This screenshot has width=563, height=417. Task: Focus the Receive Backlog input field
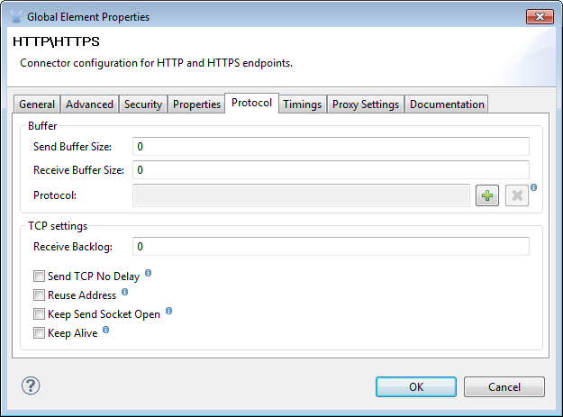[x=330, y=246]
